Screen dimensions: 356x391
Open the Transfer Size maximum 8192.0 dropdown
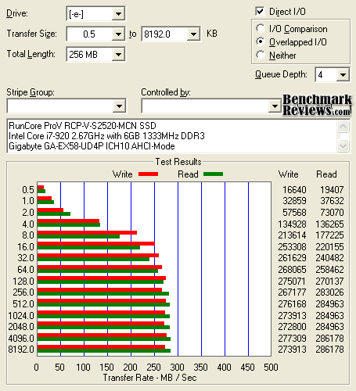[193, 34]
